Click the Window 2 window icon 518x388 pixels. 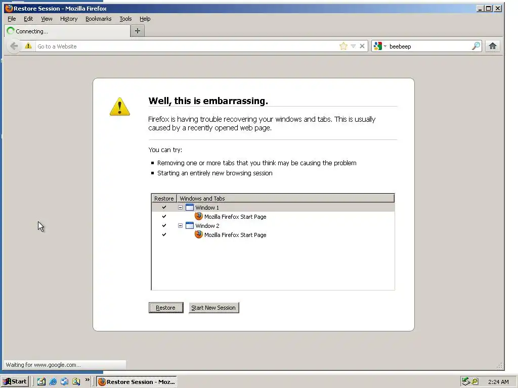190,226
